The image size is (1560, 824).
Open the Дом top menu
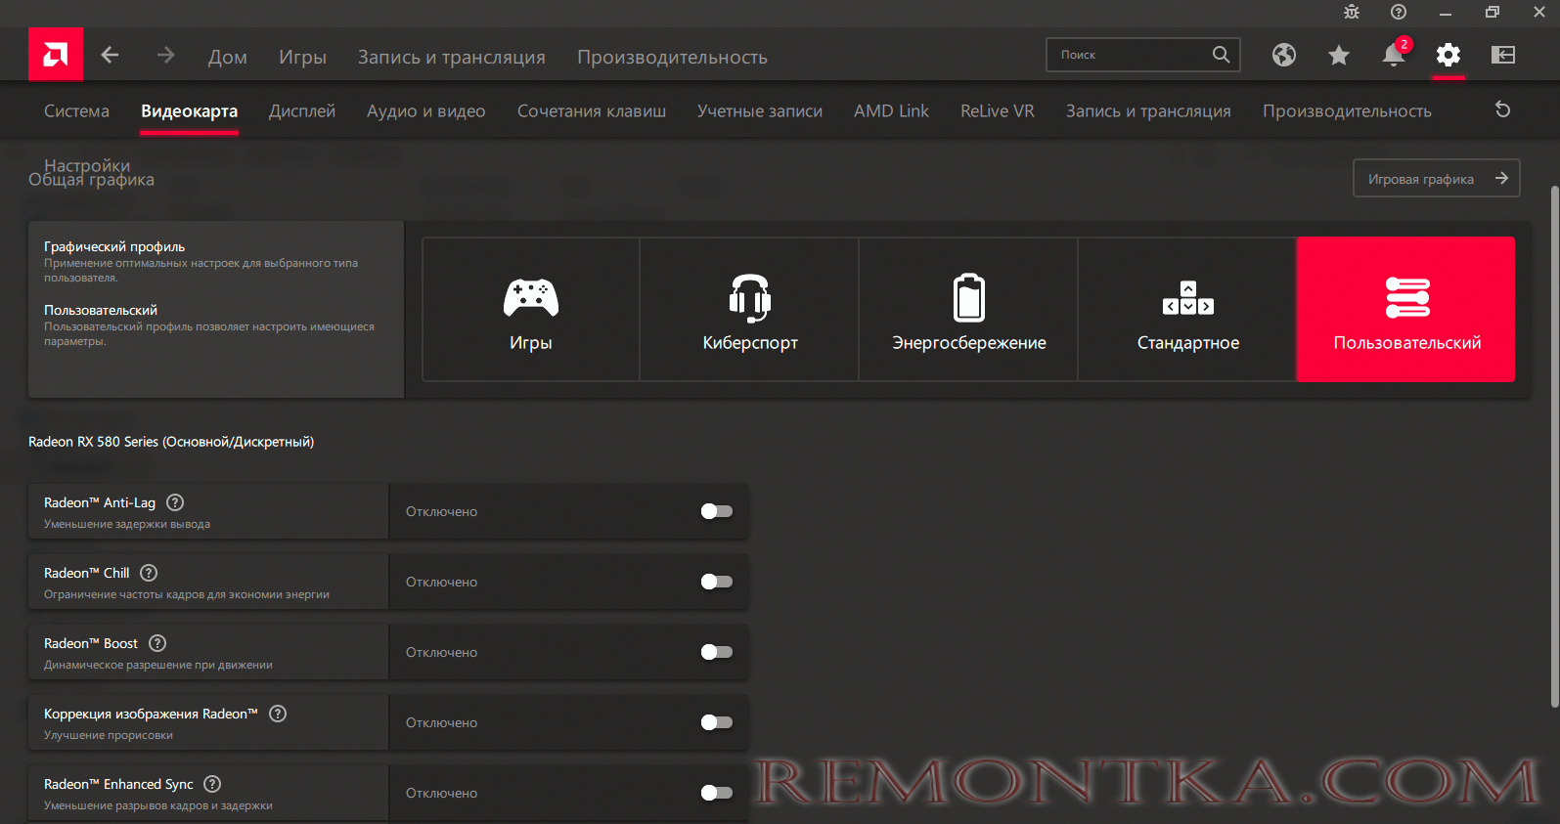pyautogui.click(x=228, y=57)
